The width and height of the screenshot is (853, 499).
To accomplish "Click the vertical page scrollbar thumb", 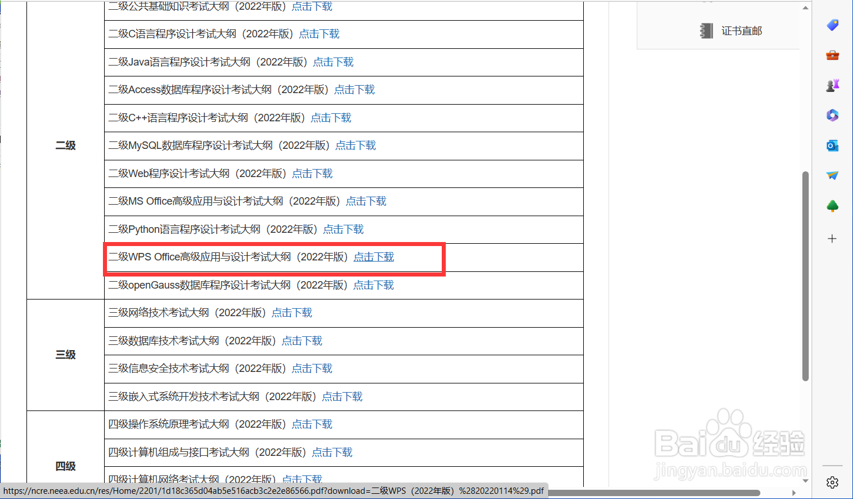I will coord(805,276).
